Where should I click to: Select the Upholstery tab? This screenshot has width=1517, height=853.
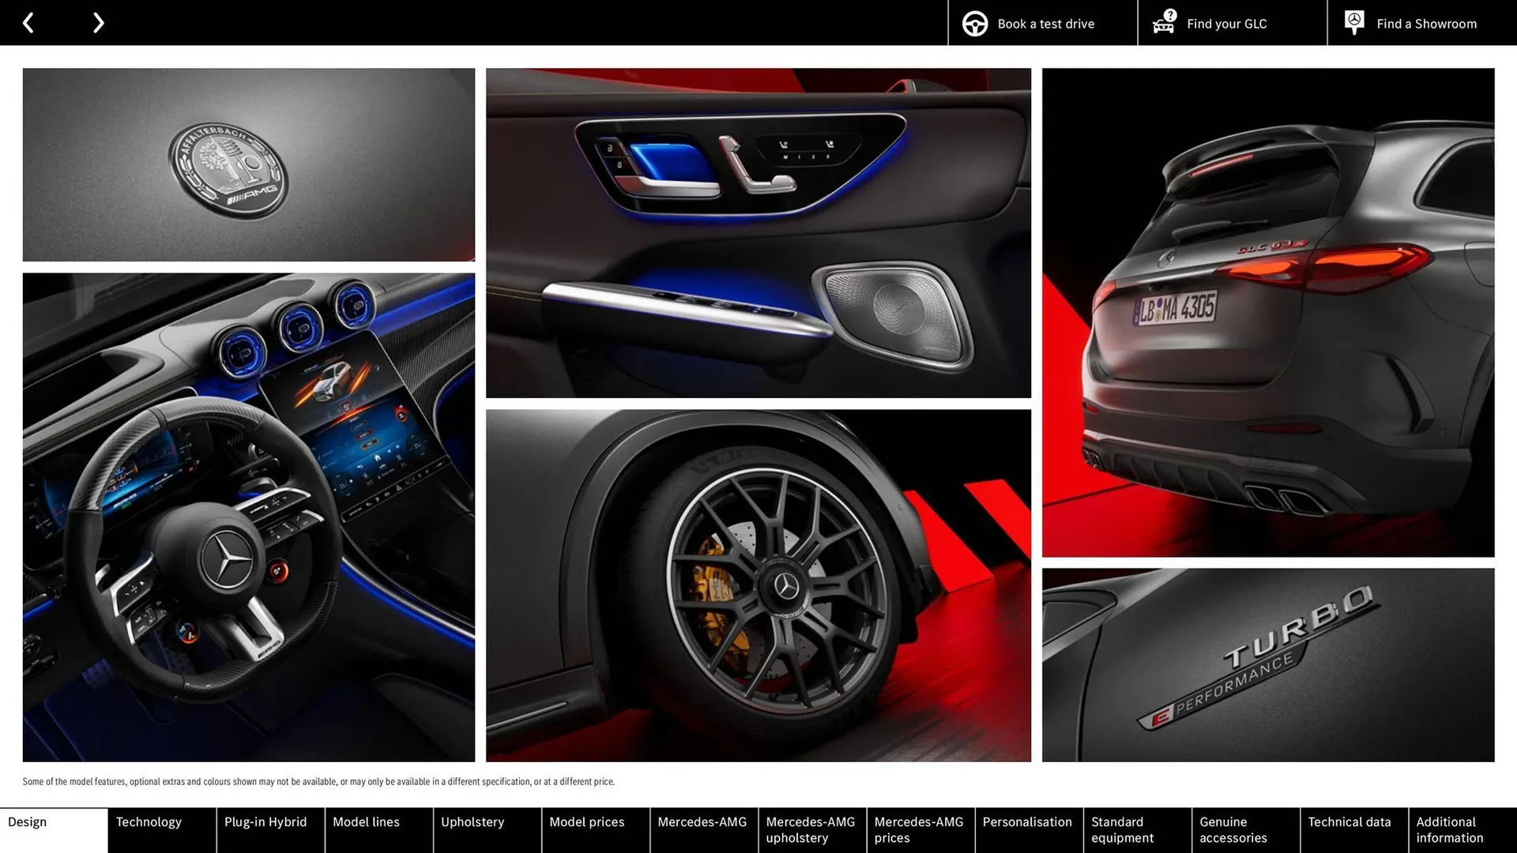tap(472, 821)
